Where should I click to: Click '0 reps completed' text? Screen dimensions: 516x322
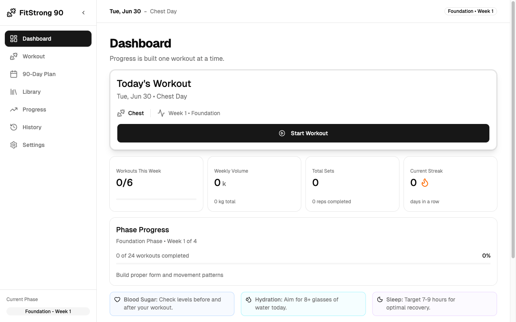332,202
